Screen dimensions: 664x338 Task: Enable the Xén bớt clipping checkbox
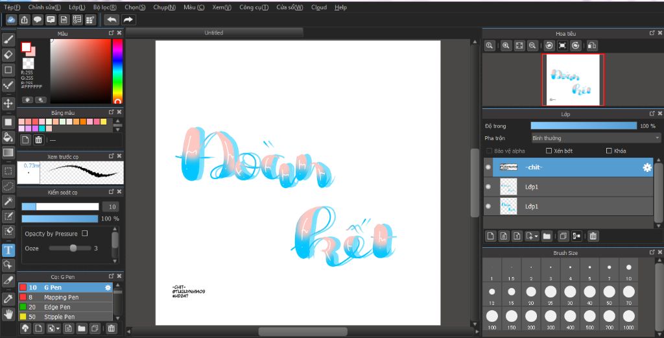549,151
